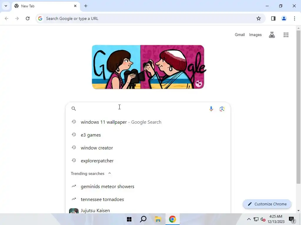Click scrollbar down arrow

(298, 211)
